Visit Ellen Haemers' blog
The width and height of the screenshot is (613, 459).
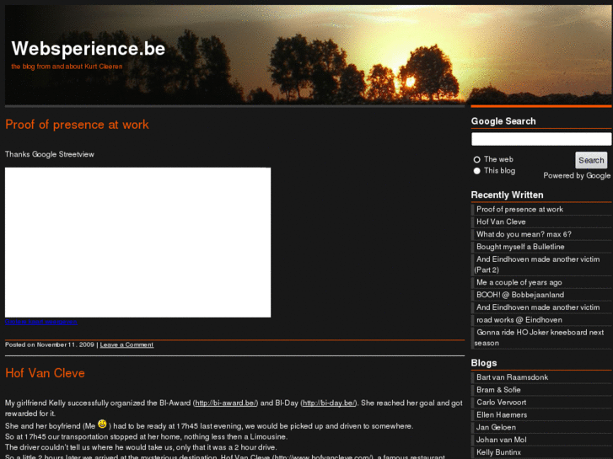502,415
